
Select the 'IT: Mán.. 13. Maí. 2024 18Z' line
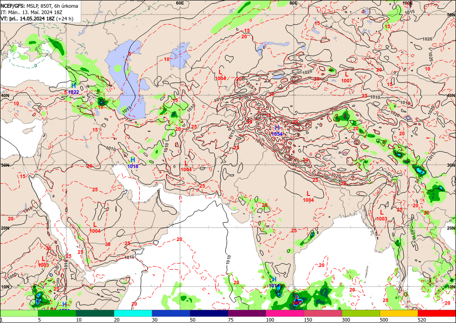[x=32, y=12]
